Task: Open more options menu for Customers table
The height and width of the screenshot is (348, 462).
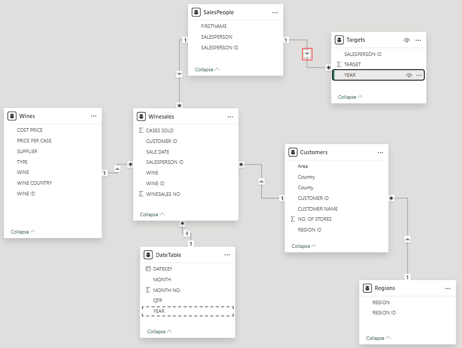Action: point(380,152)
